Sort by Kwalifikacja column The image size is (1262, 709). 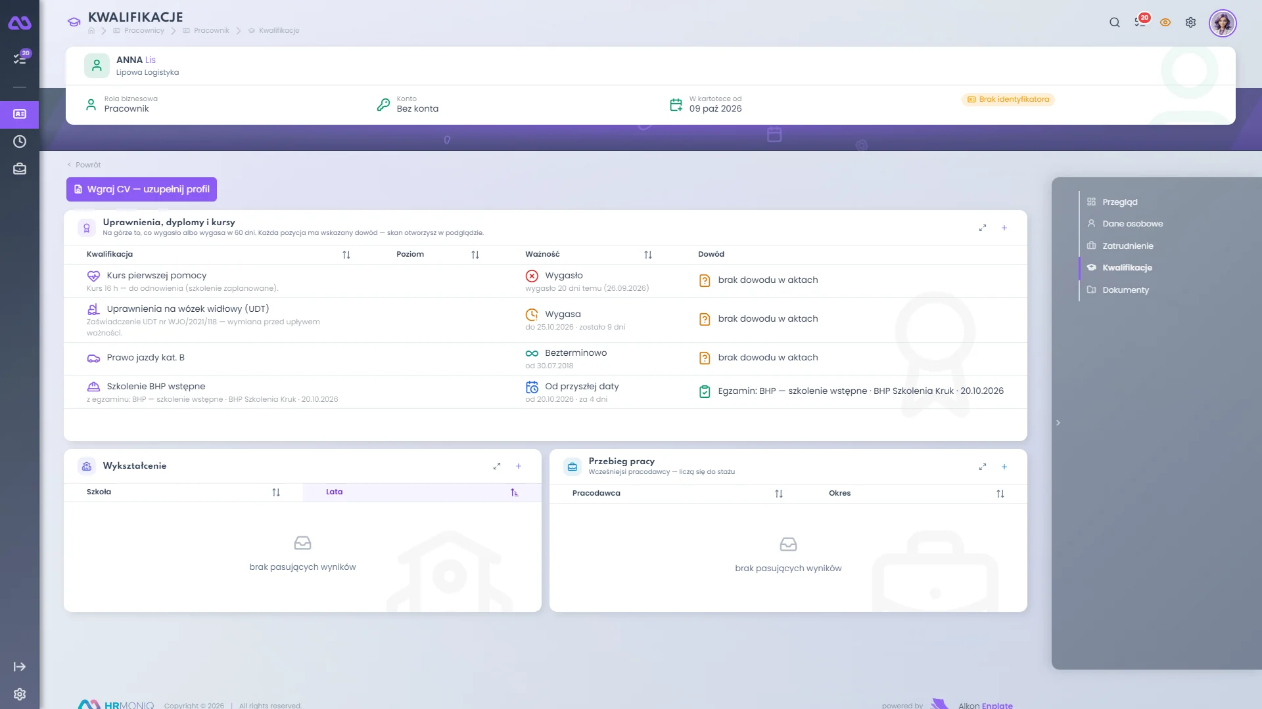[x=346, y=255]
